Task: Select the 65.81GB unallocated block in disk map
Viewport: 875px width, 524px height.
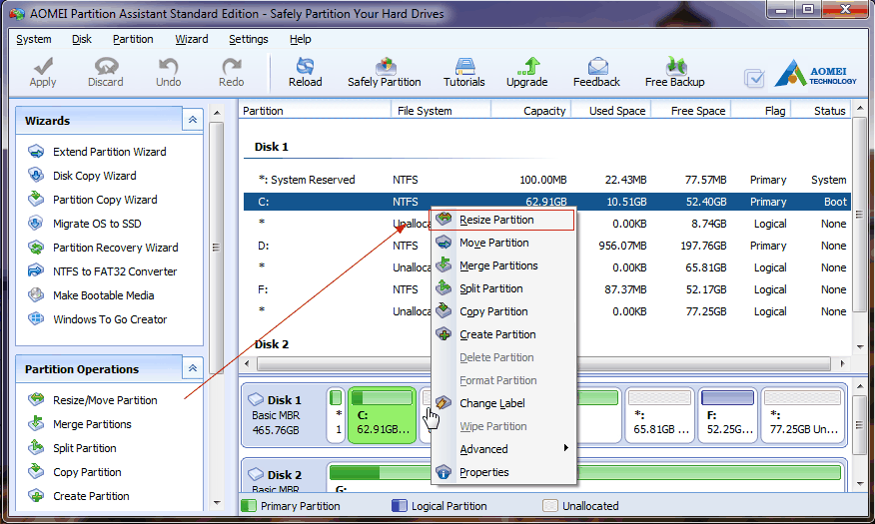Action: point(660,415)
